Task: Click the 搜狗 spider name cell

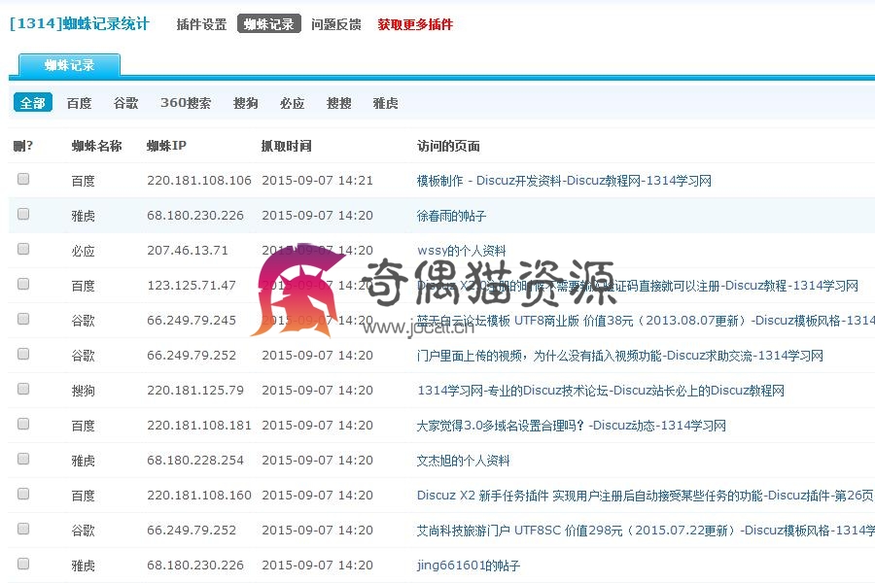Action: pyautogui.click(x=84, y=391)
